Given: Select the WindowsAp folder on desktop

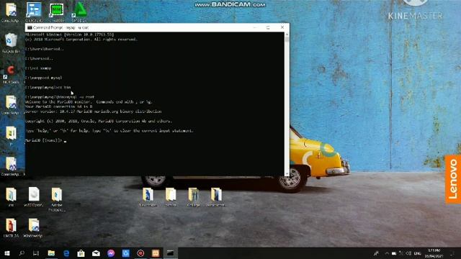Looking at the screenshot, I should click(33, 227).
